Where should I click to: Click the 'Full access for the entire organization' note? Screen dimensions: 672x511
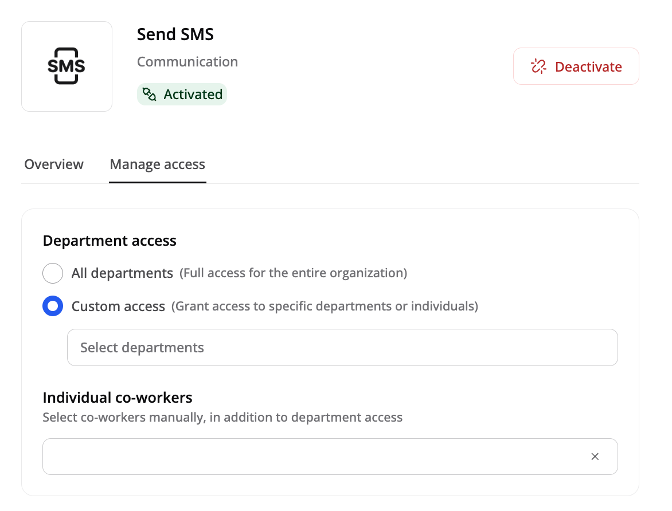pyautogui.click(x=293, y=273)
